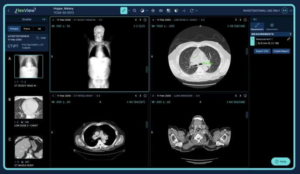Show Primary studies filter
This screenshot has height=174, width=300.
(14, 29)
